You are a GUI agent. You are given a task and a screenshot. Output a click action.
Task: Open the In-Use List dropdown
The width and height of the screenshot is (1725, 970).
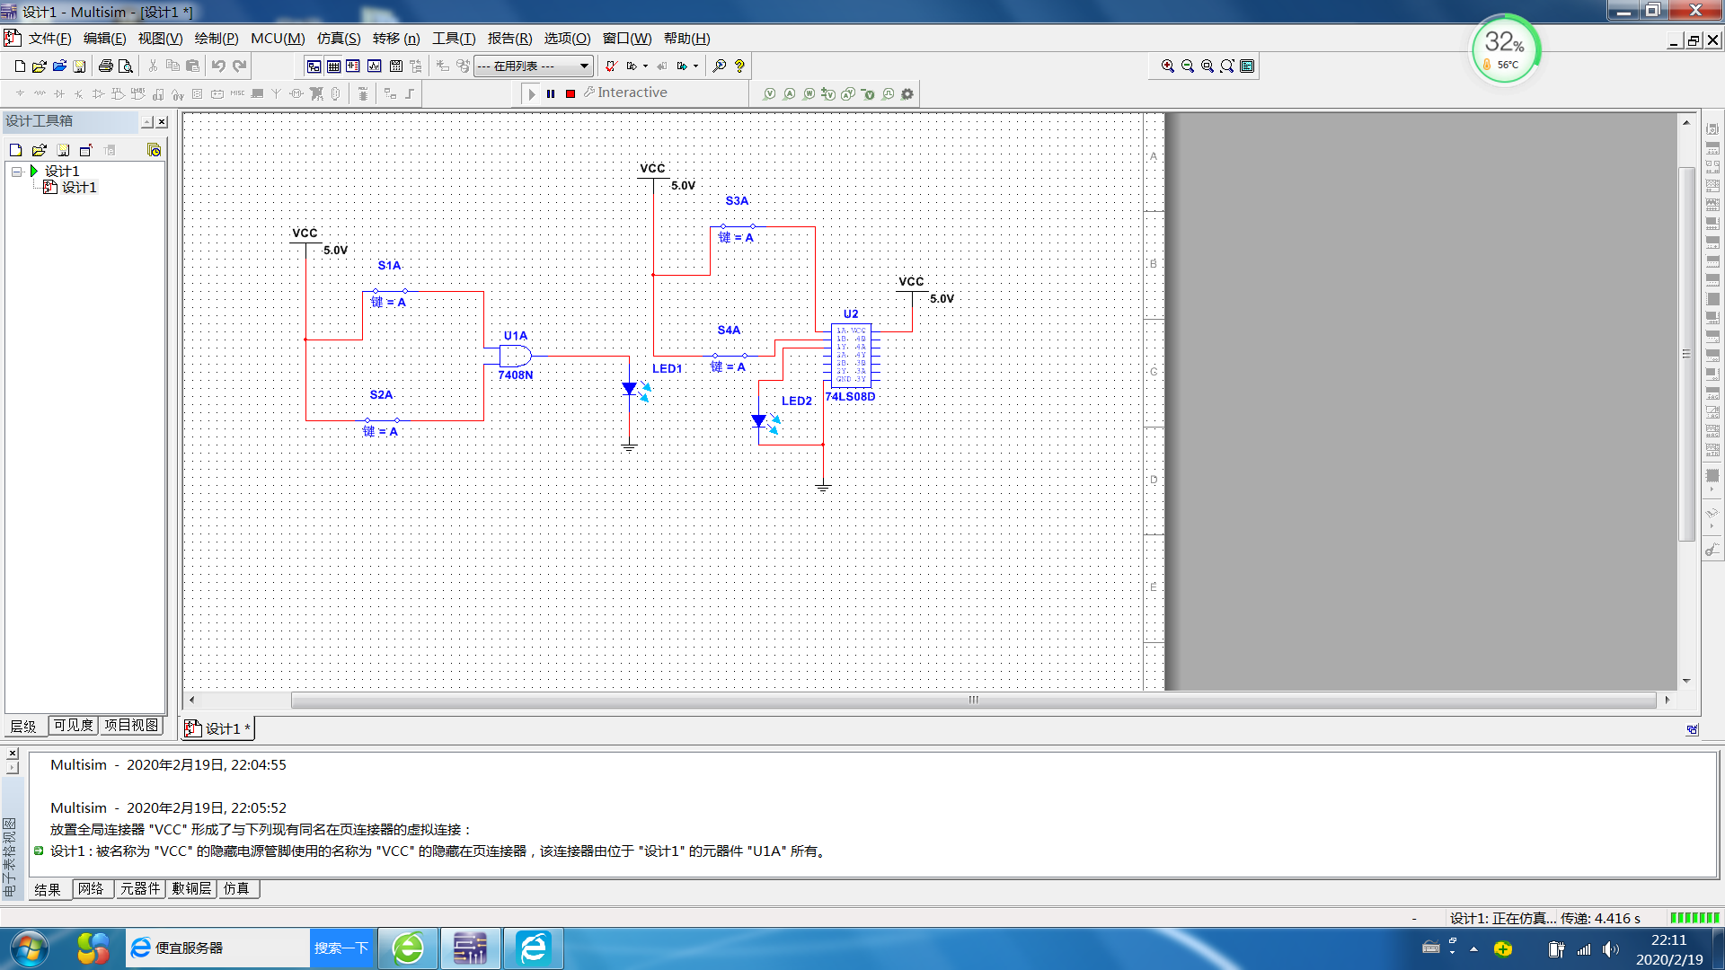(x=584, y=66)
